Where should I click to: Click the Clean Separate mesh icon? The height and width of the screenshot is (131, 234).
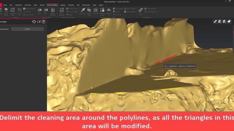pos(62,10)
